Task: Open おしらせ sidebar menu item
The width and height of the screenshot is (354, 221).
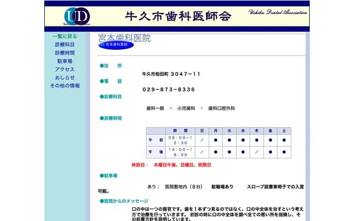Action: click(65, 77)
